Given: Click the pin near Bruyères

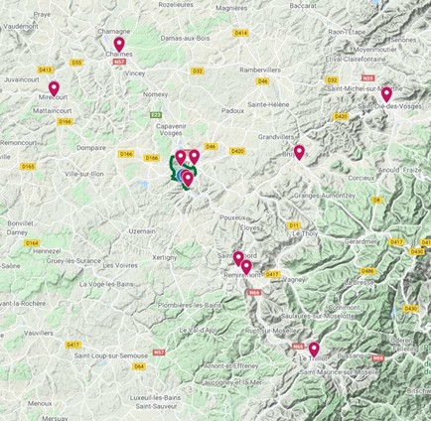Looking at the screenshot, I should [x=299, y=152].
